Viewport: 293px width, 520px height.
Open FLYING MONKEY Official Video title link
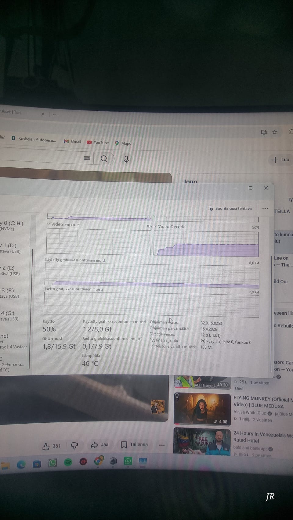pyautogui.click(x=262, y=402)
